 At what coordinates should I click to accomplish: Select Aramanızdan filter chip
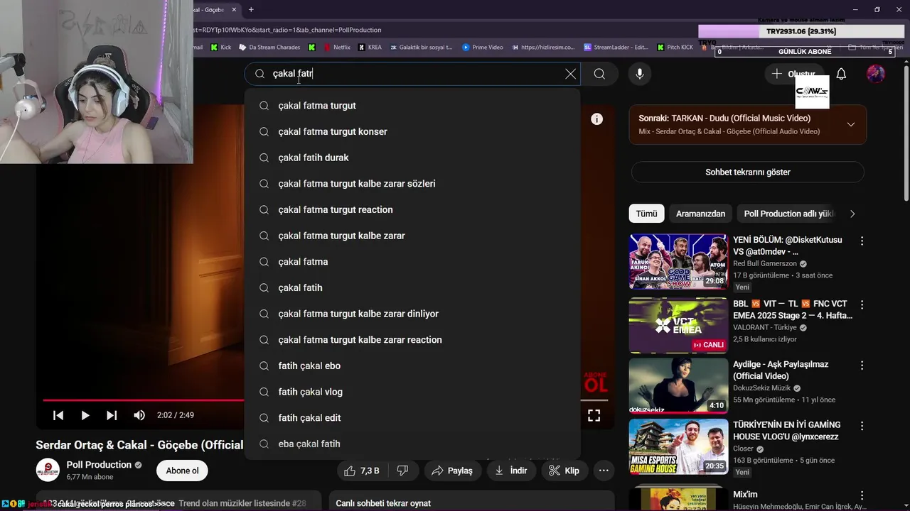(x=700, y=214)
